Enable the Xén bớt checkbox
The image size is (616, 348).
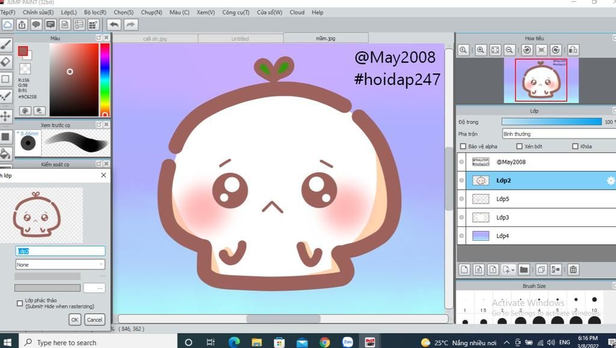(x=519, y=147)
